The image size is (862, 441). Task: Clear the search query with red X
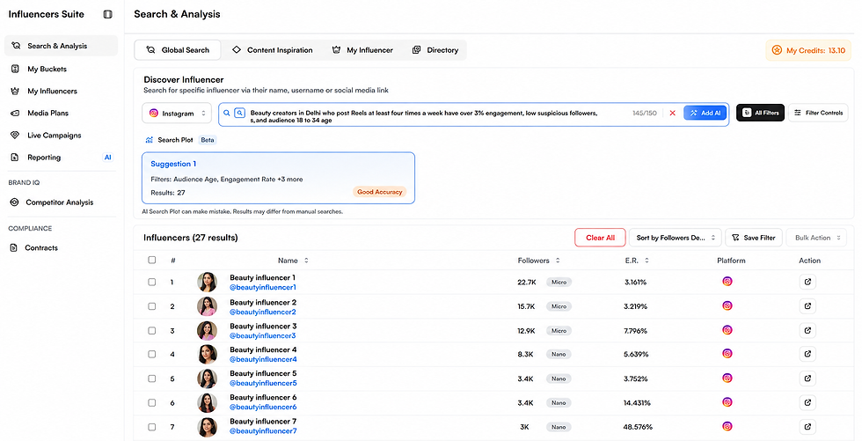coord(672,113)
